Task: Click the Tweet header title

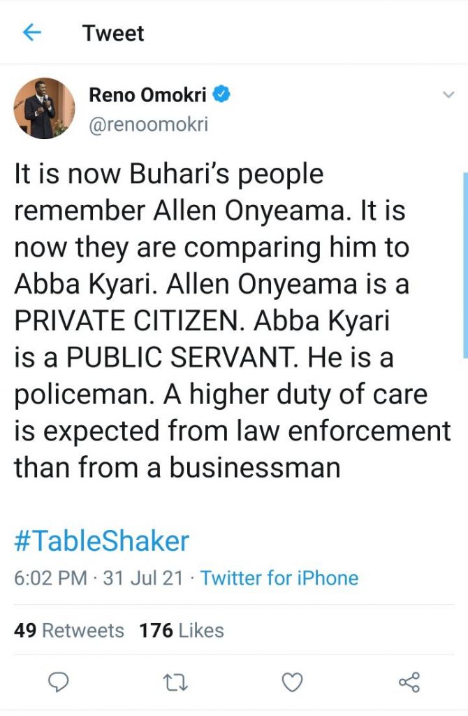Action: point(113,33)
